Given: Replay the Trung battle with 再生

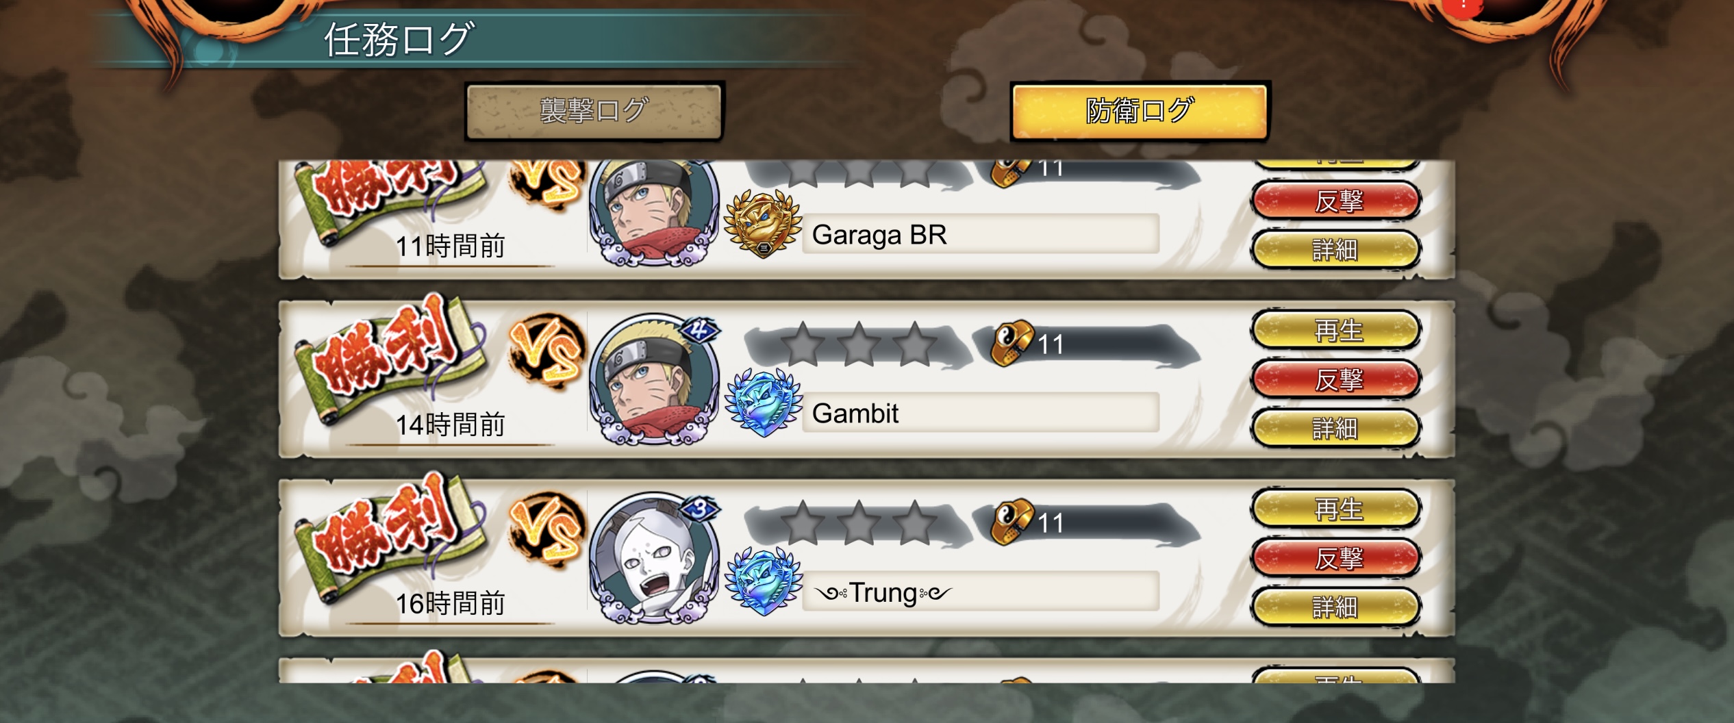Looking at the screenshot, I should [x=1336, y=509].
